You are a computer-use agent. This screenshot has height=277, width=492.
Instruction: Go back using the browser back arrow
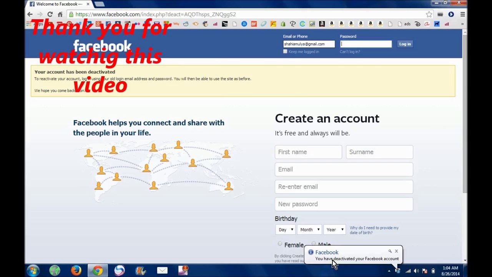pos(30,14)
